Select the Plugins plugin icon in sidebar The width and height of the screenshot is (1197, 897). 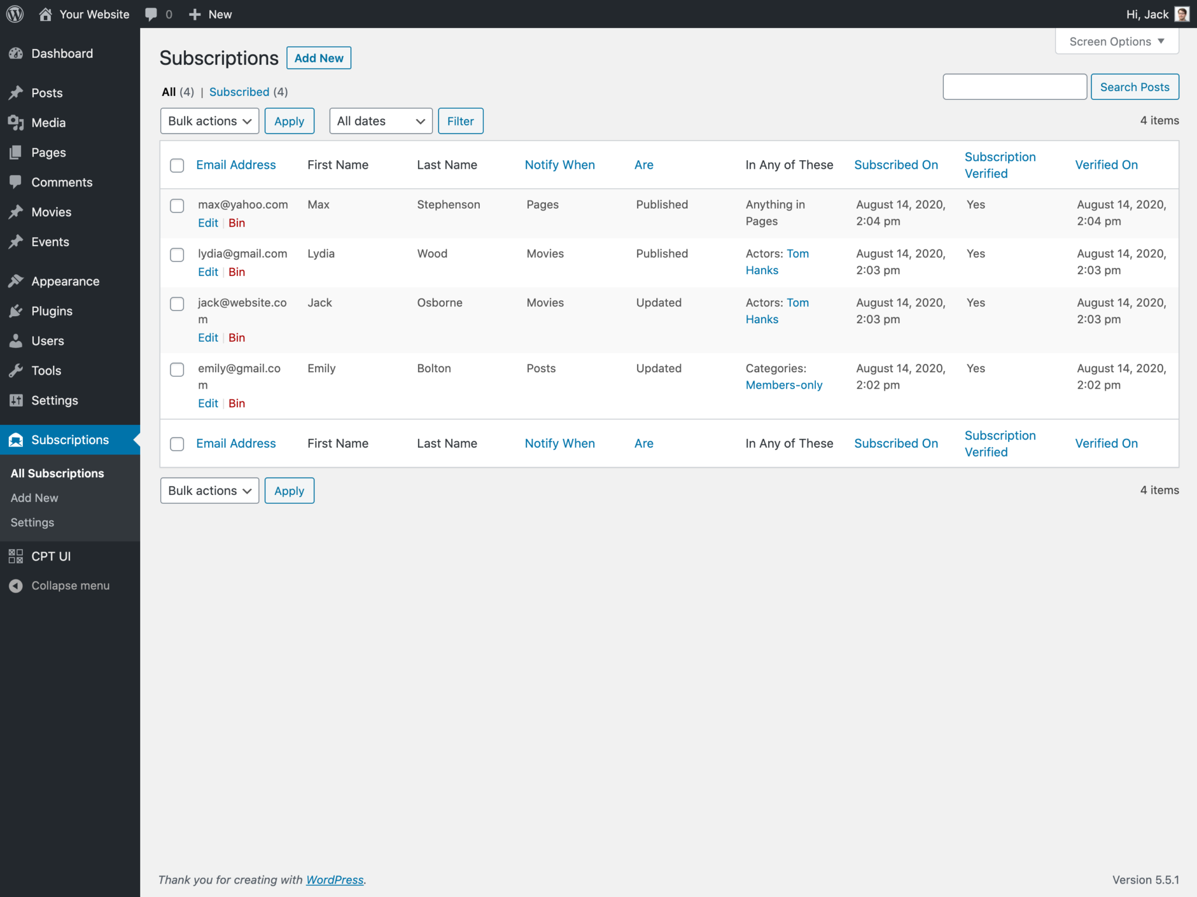(17, 311)
